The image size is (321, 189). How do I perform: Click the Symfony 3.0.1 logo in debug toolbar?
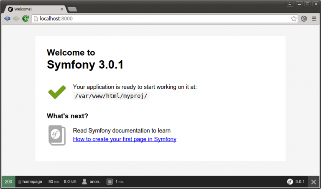pyautogui.click(x=290, y=182)
